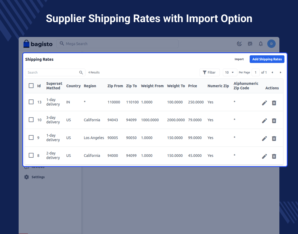Click '2-day delivery' cell
This screenshot has height=234, width=298.
coord(53,155)
